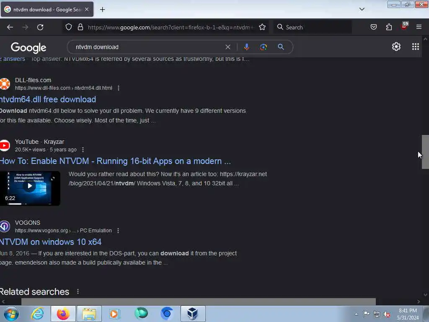Click the site security padlock icon
The image size is (429, 322).
click(80, 27)
